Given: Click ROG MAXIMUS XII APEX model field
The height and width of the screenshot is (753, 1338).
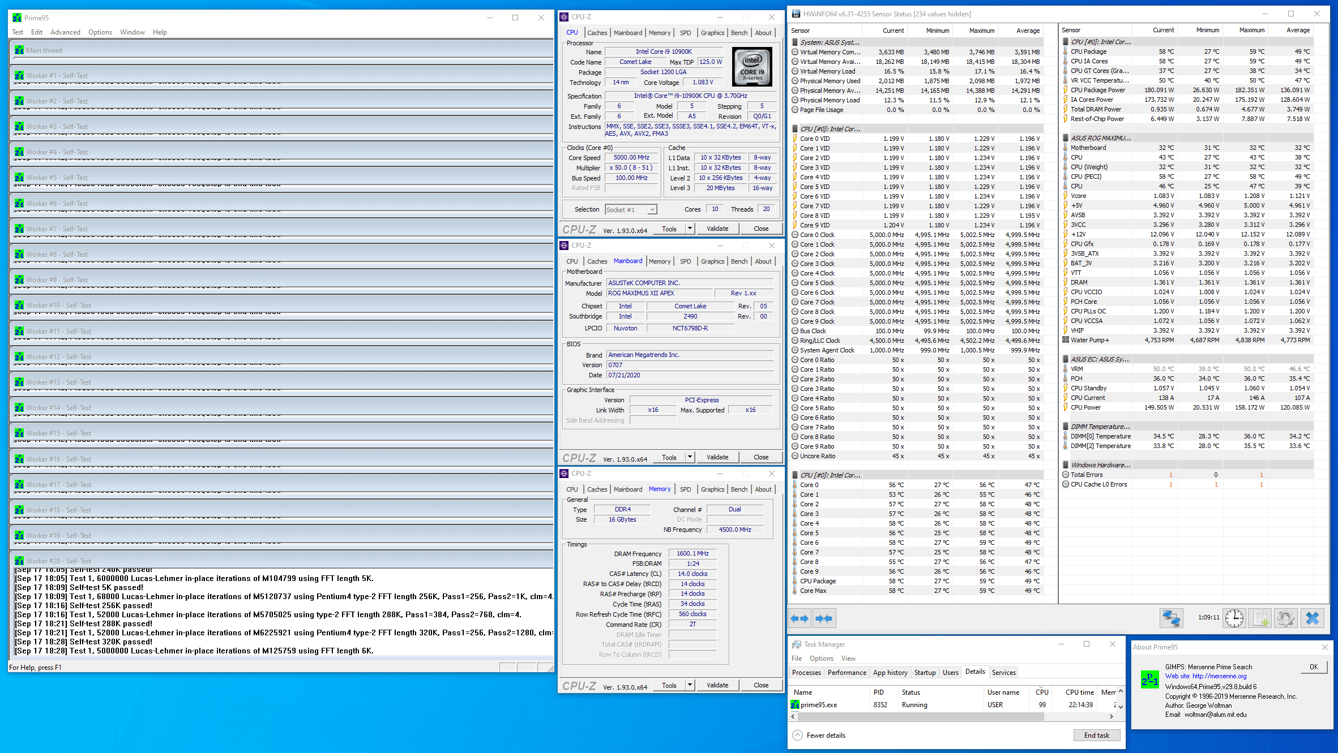Looking at the screenshot, I should click(x=659, y=293).
